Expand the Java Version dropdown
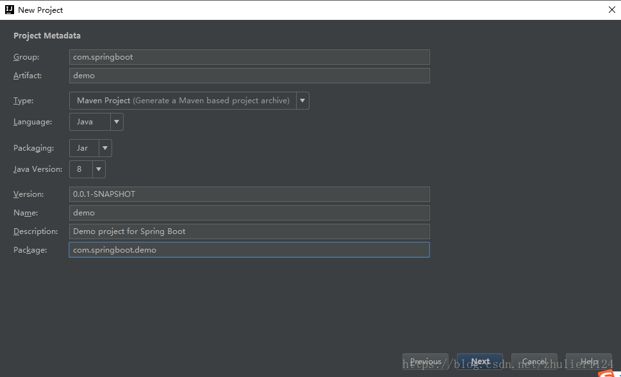The image size is (621, 377). (99, 169)
